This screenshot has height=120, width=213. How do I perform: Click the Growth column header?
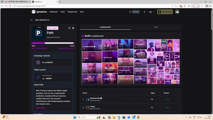pyautogui.click(x=166, y=93)
